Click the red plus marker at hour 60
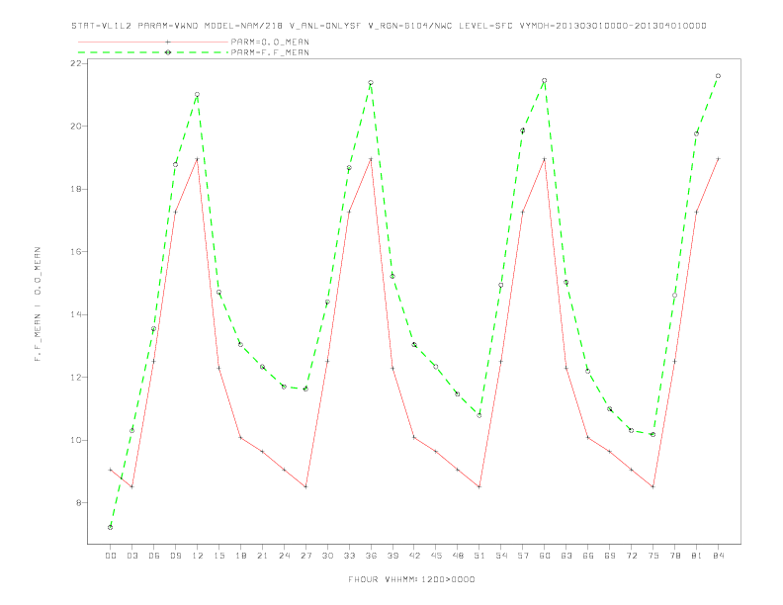Image resolution: width=783 pixels, height=605 pixels. tap(545, 159)
